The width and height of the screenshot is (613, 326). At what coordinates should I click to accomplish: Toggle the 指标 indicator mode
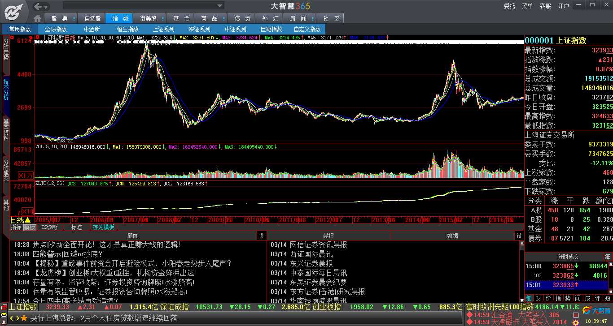click(16, 227)
